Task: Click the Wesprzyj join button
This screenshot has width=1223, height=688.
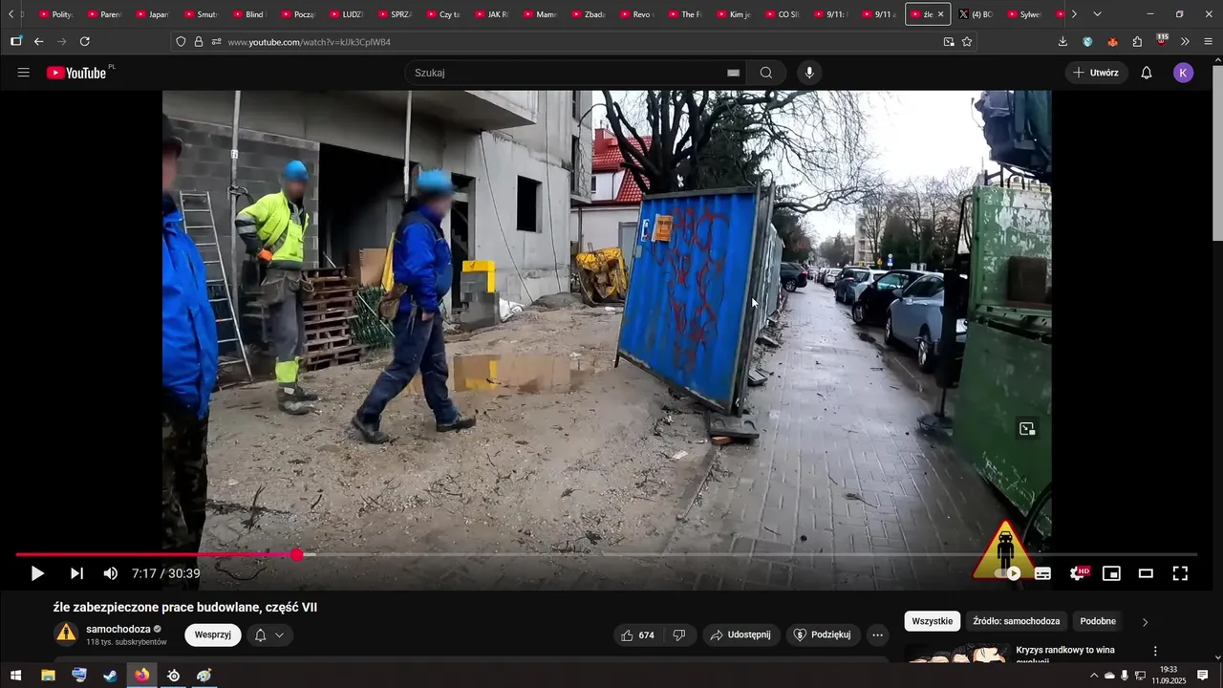Action: tap(212, 634)
